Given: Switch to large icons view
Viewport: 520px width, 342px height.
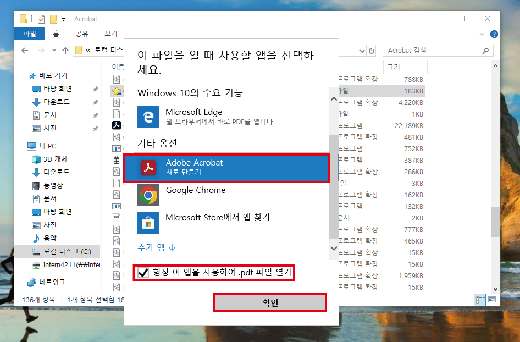Looking at the screenshot, I should (x=492, y=300).
